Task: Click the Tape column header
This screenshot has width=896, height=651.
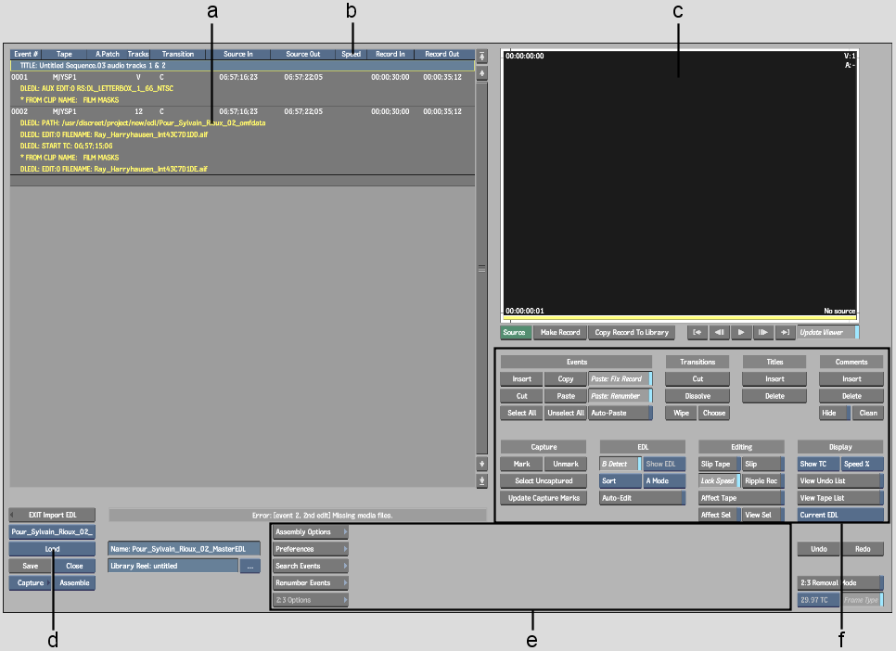Action: [x=64, y=55]
